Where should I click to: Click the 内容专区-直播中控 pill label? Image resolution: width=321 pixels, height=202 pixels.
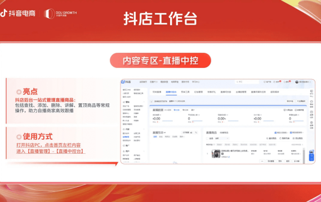[160, 61]
